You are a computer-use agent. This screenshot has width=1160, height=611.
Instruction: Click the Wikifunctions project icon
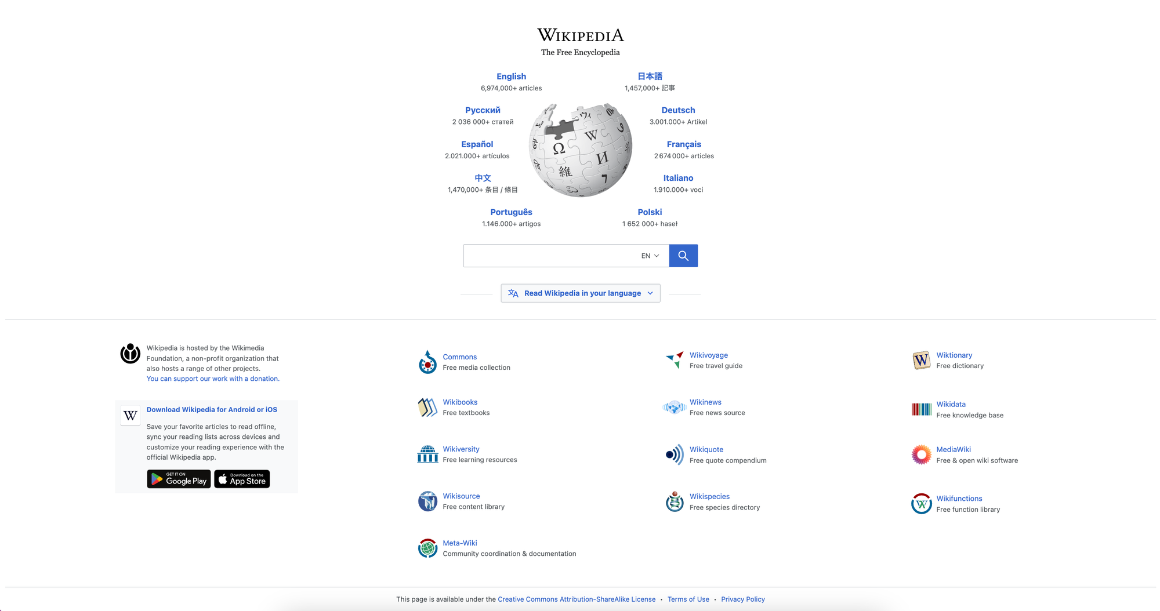(921, 504)
